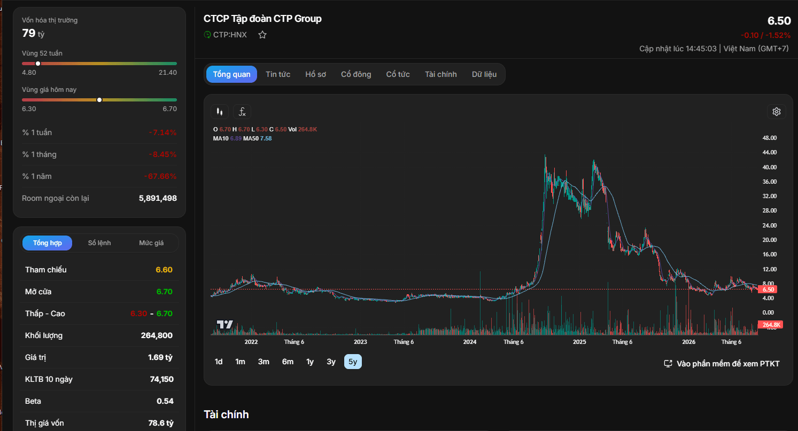
Task: Select Tổng hợp view
Action: (48, 243)
